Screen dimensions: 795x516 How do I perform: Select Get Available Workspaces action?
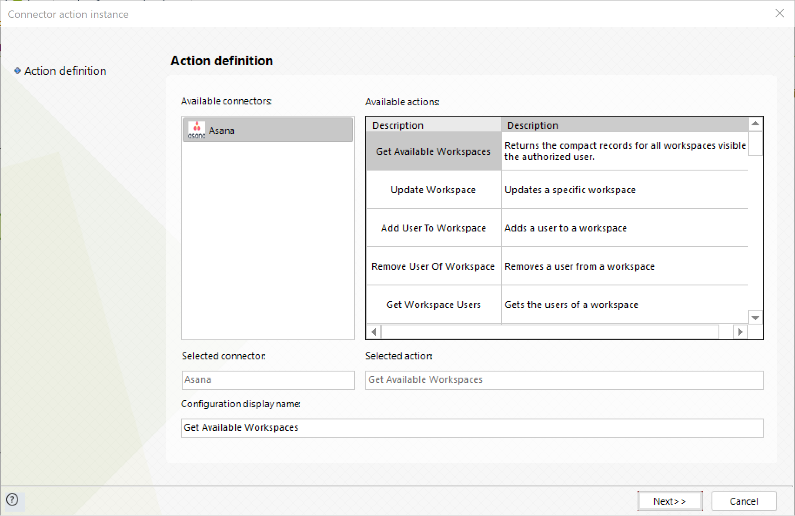pos(434,151)
